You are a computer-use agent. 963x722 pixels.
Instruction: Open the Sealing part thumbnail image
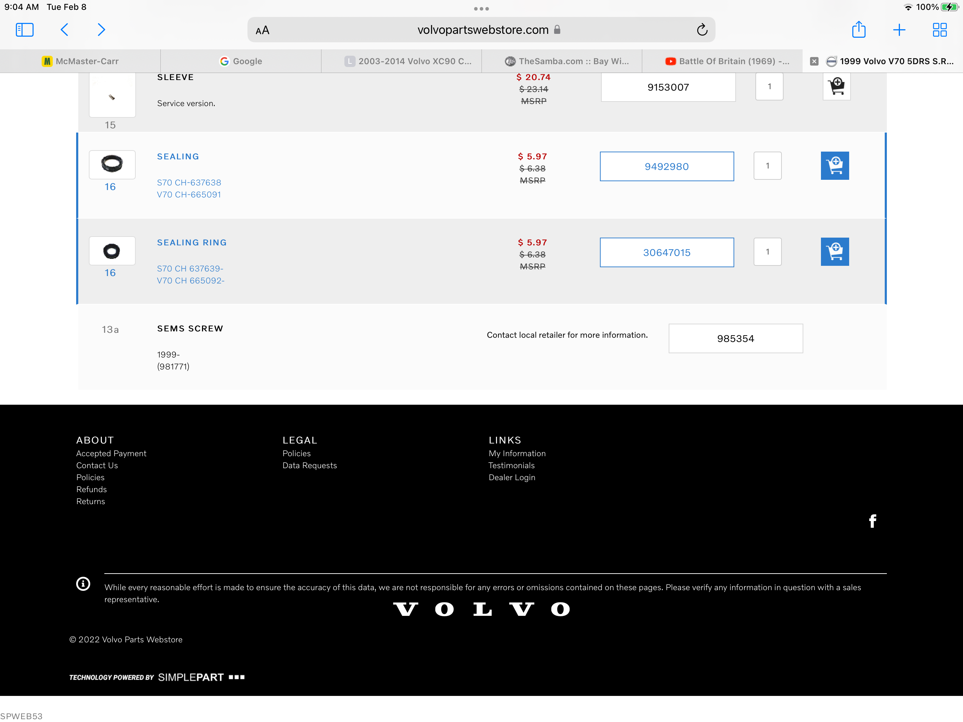point(112,164)
